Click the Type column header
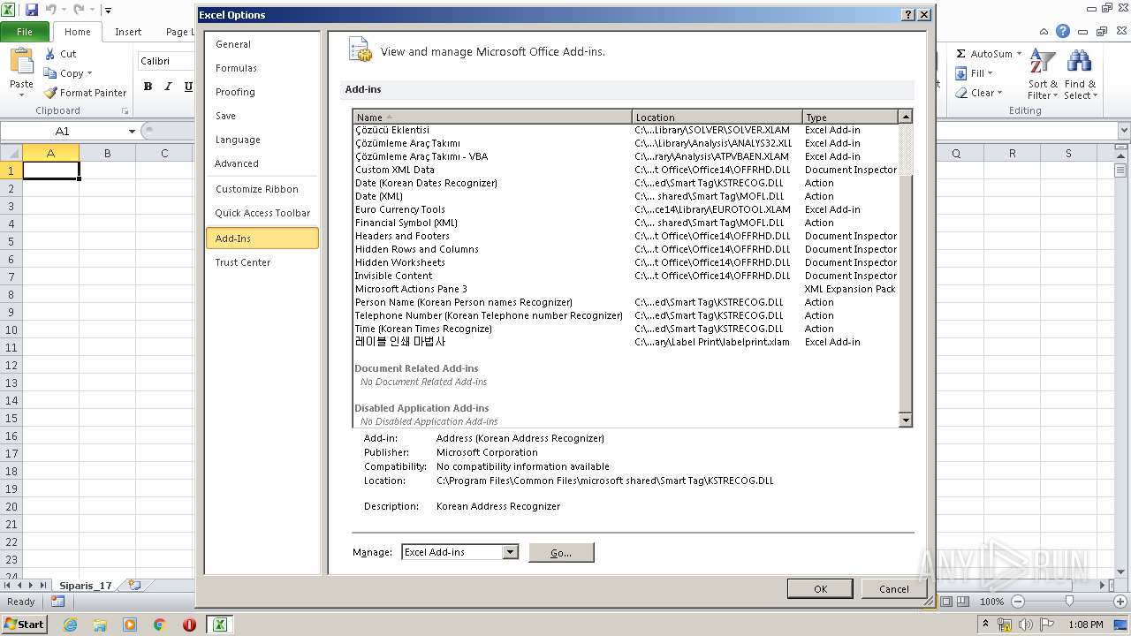The height and width of the screenshot is (636, 1131). coord(850,117)
